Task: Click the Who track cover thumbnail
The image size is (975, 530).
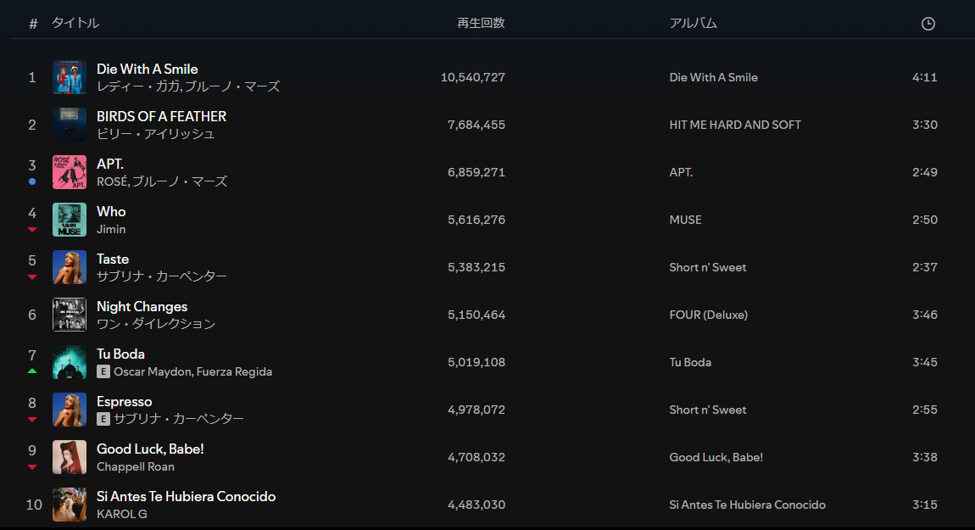Action: point(70,220)
